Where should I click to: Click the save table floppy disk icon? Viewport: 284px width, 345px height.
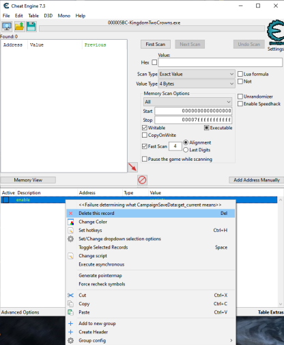click(x=31, y=27)
